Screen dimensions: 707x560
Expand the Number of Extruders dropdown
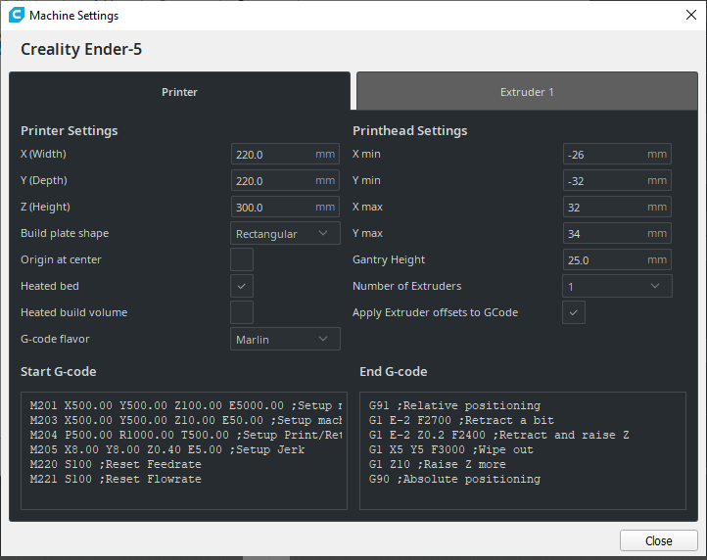tap(617, 286)
